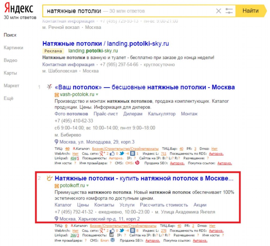Open the Акции sitelink

tap(200, 205)
